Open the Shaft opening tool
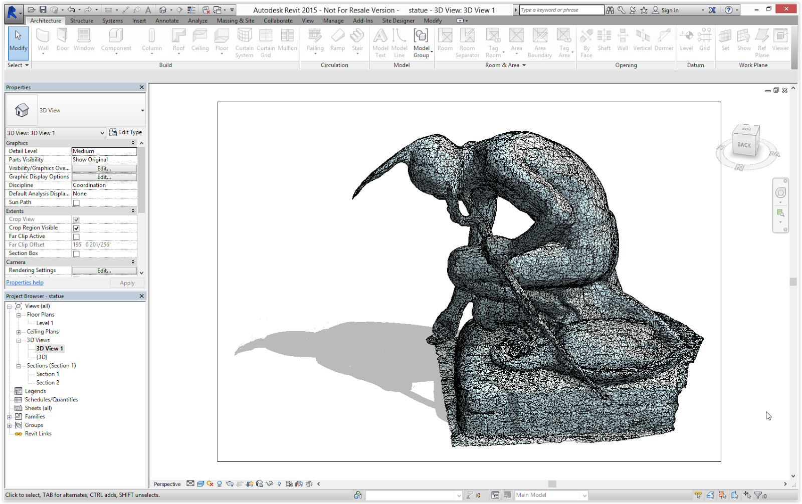The height and width of the screenshot is (504, 802). coord(604,40)
